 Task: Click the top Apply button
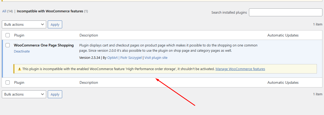coord(55,24)
